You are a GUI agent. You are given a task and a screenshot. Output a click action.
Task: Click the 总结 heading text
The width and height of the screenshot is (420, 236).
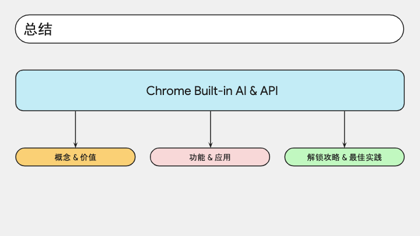pyautogui.click(x=38, y=29)
